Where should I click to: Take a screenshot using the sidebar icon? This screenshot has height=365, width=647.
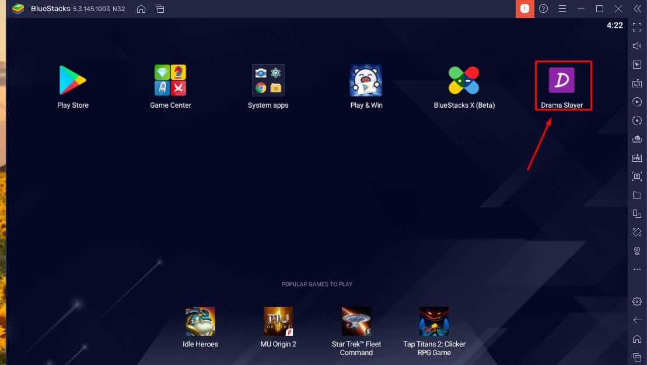637,176
